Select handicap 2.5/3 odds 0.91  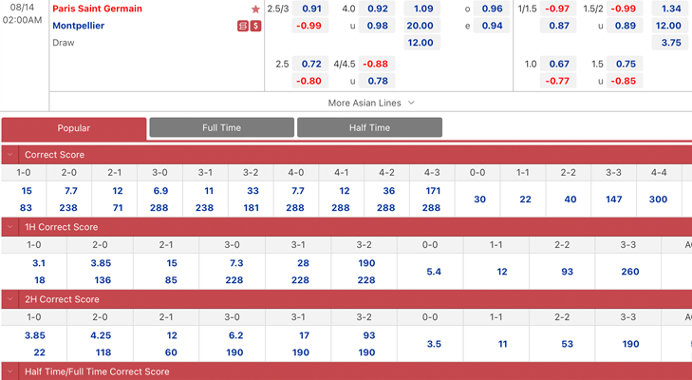pos(310,9)
